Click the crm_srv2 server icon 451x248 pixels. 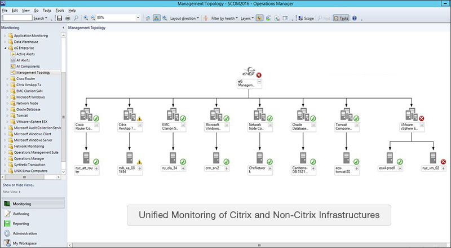click(x=216, y=158)
